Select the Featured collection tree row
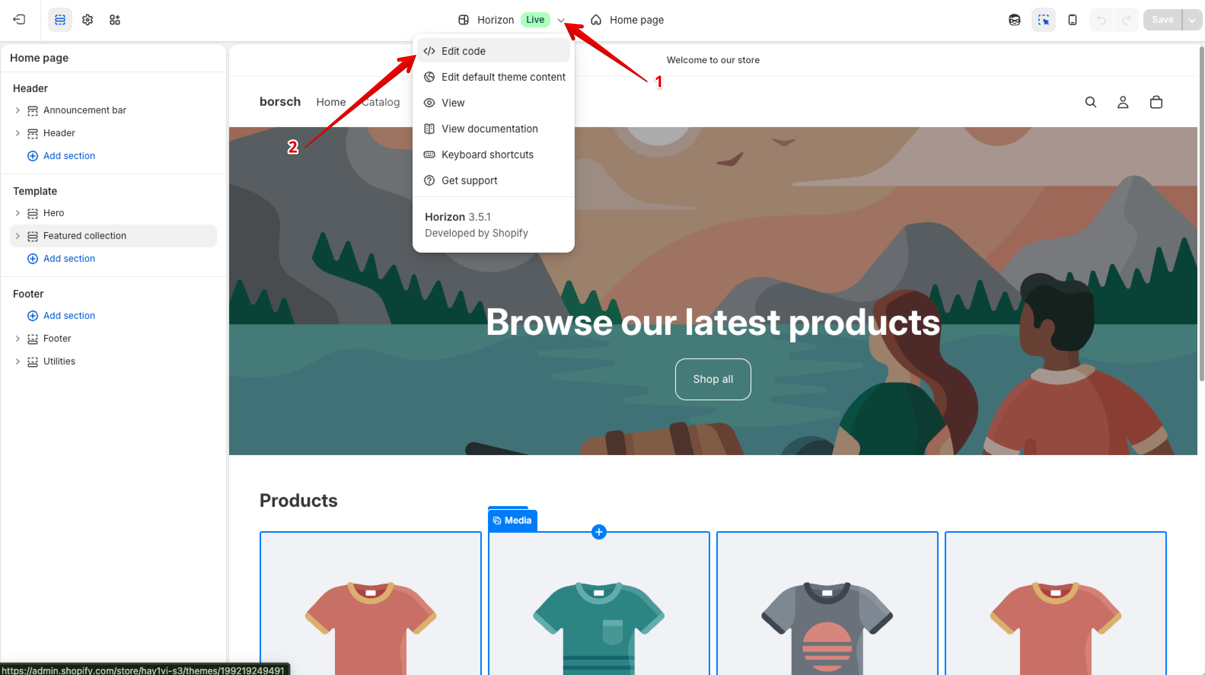 (x=113, y=236)
